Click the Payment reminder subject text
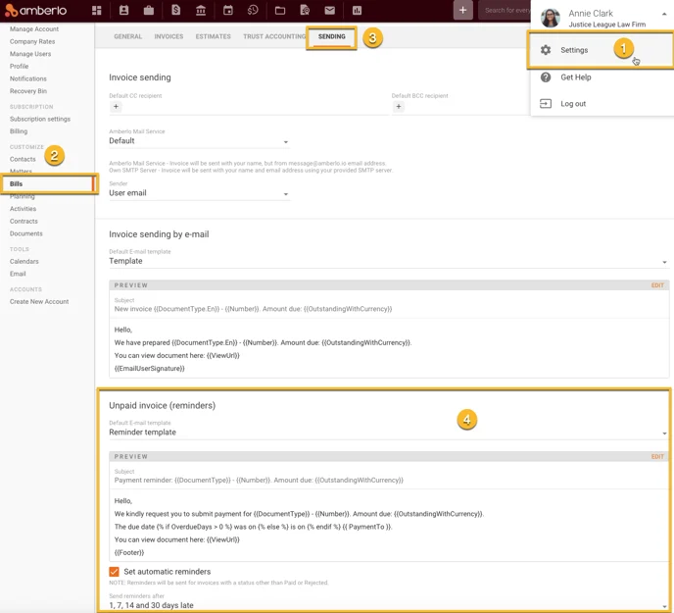Image resolution: width=674 pixels, height=613 pixels. pyautogui.click(x=259, y=481)
